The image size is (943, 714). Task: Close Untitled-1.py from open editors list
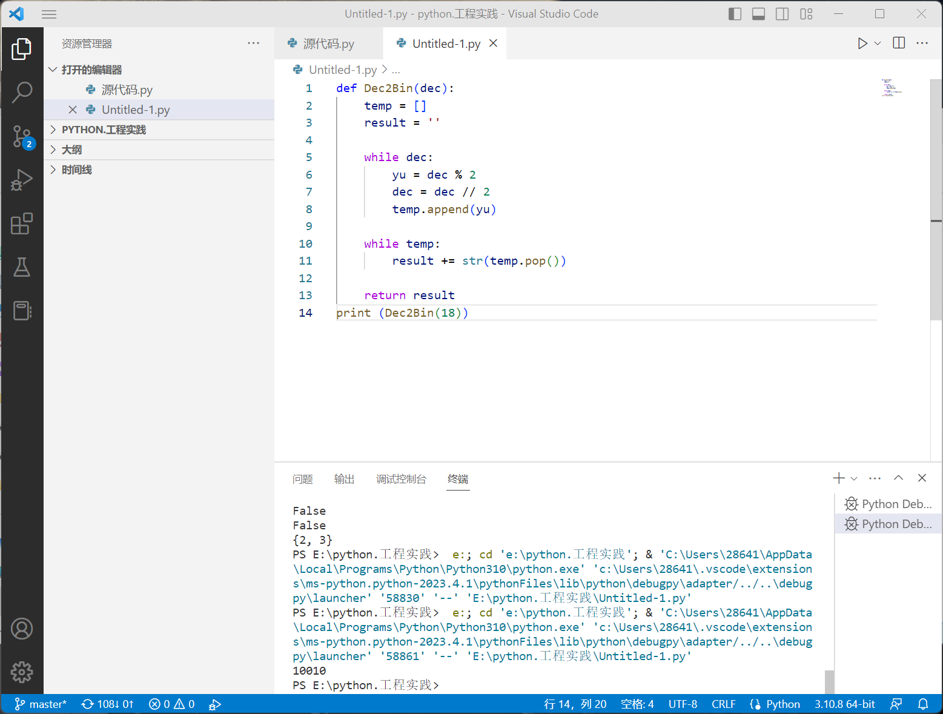tap(73, 110)
